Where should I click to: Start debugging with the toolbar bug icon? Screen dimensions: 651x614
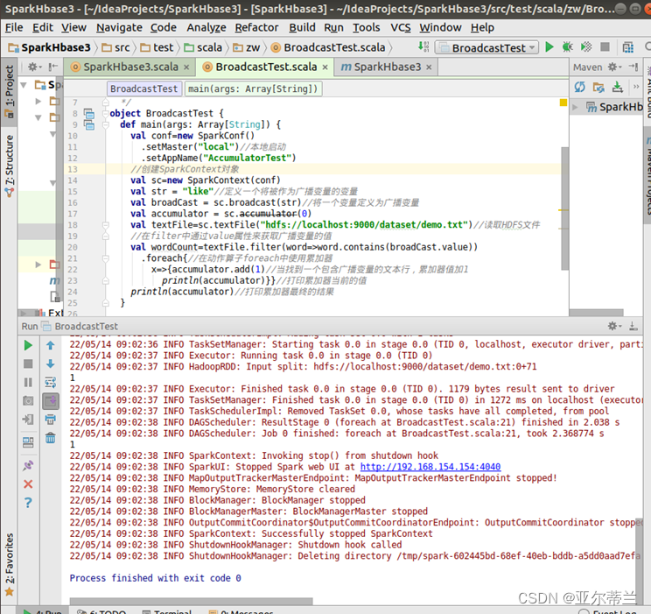point(567,47)
